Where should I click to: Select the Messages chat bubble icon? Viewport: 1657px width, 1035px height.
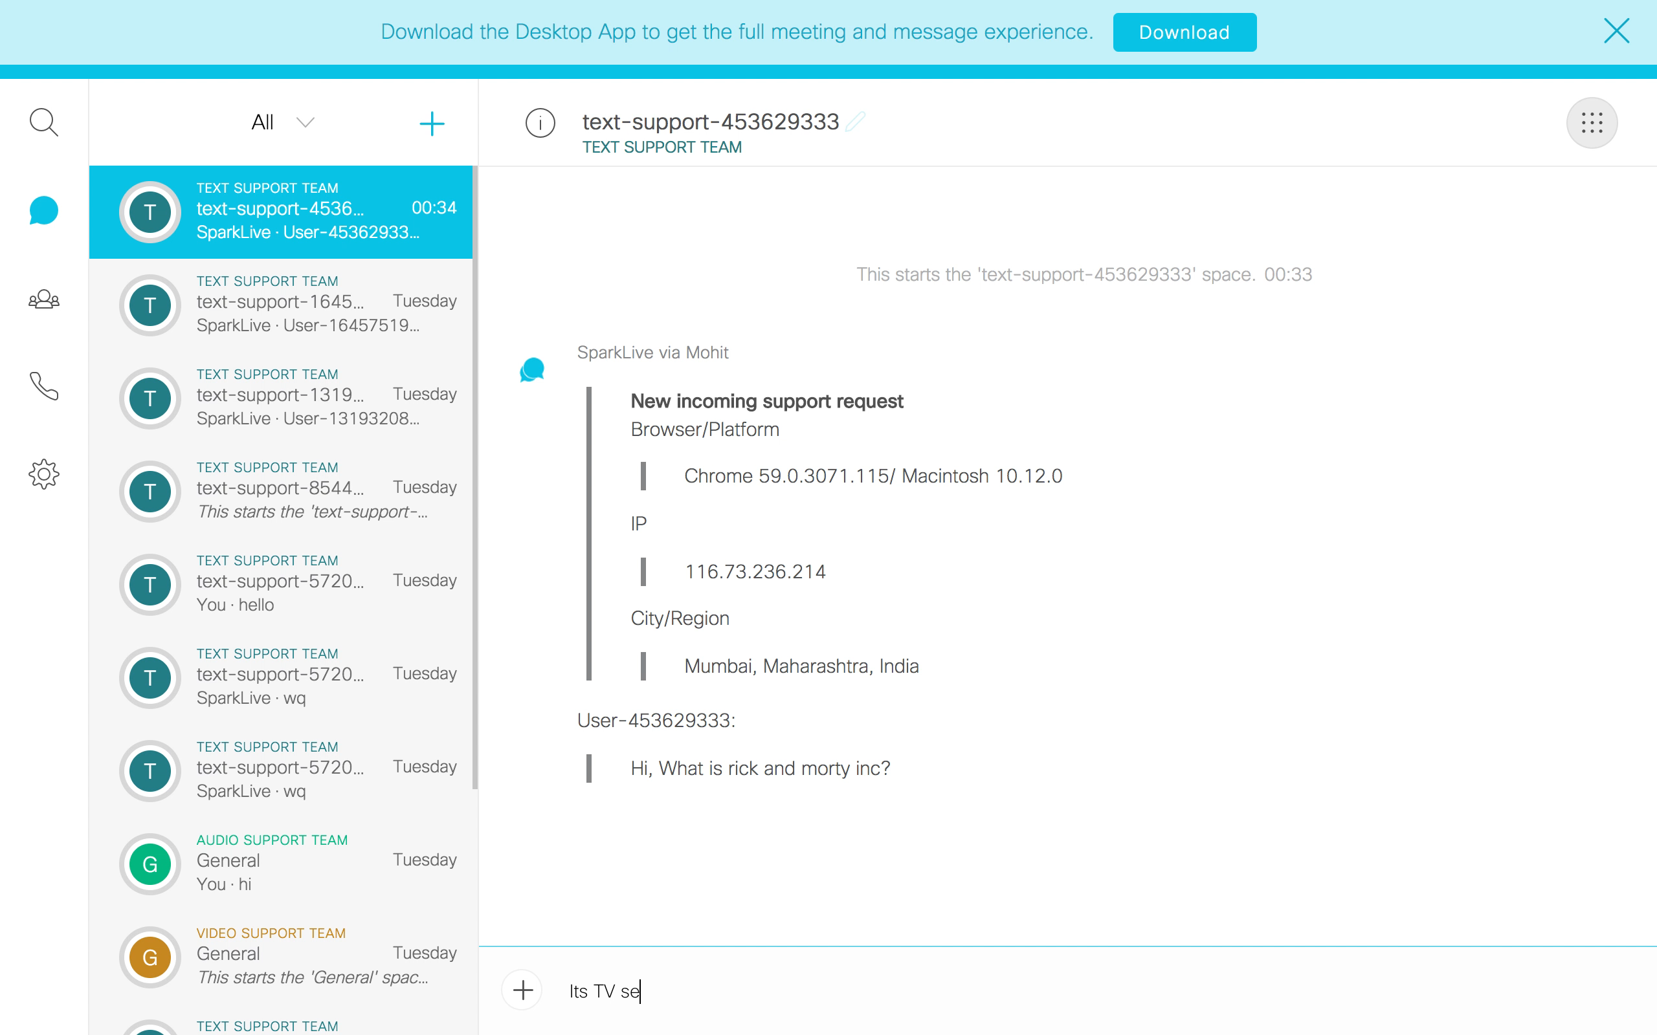point(44,211)
